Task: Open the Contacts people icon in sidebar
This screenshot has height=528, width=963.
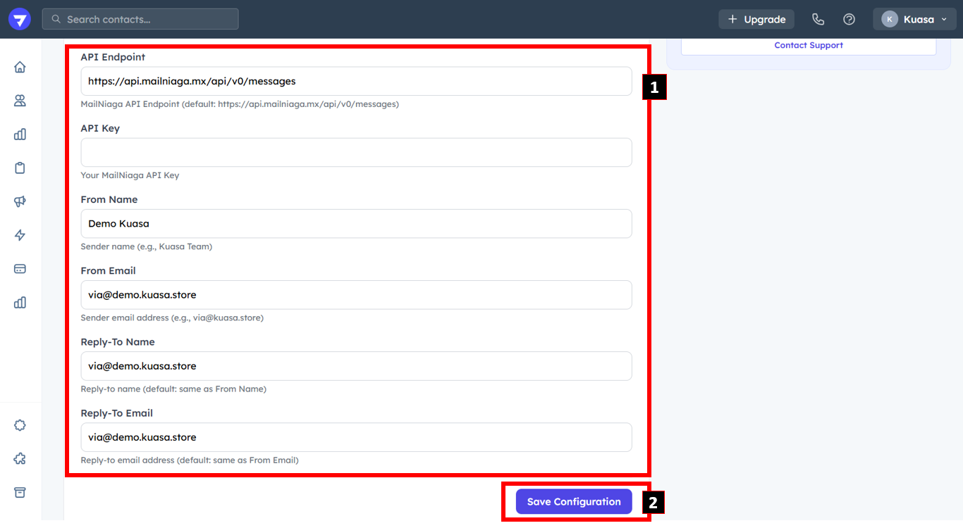Action: 20,101
